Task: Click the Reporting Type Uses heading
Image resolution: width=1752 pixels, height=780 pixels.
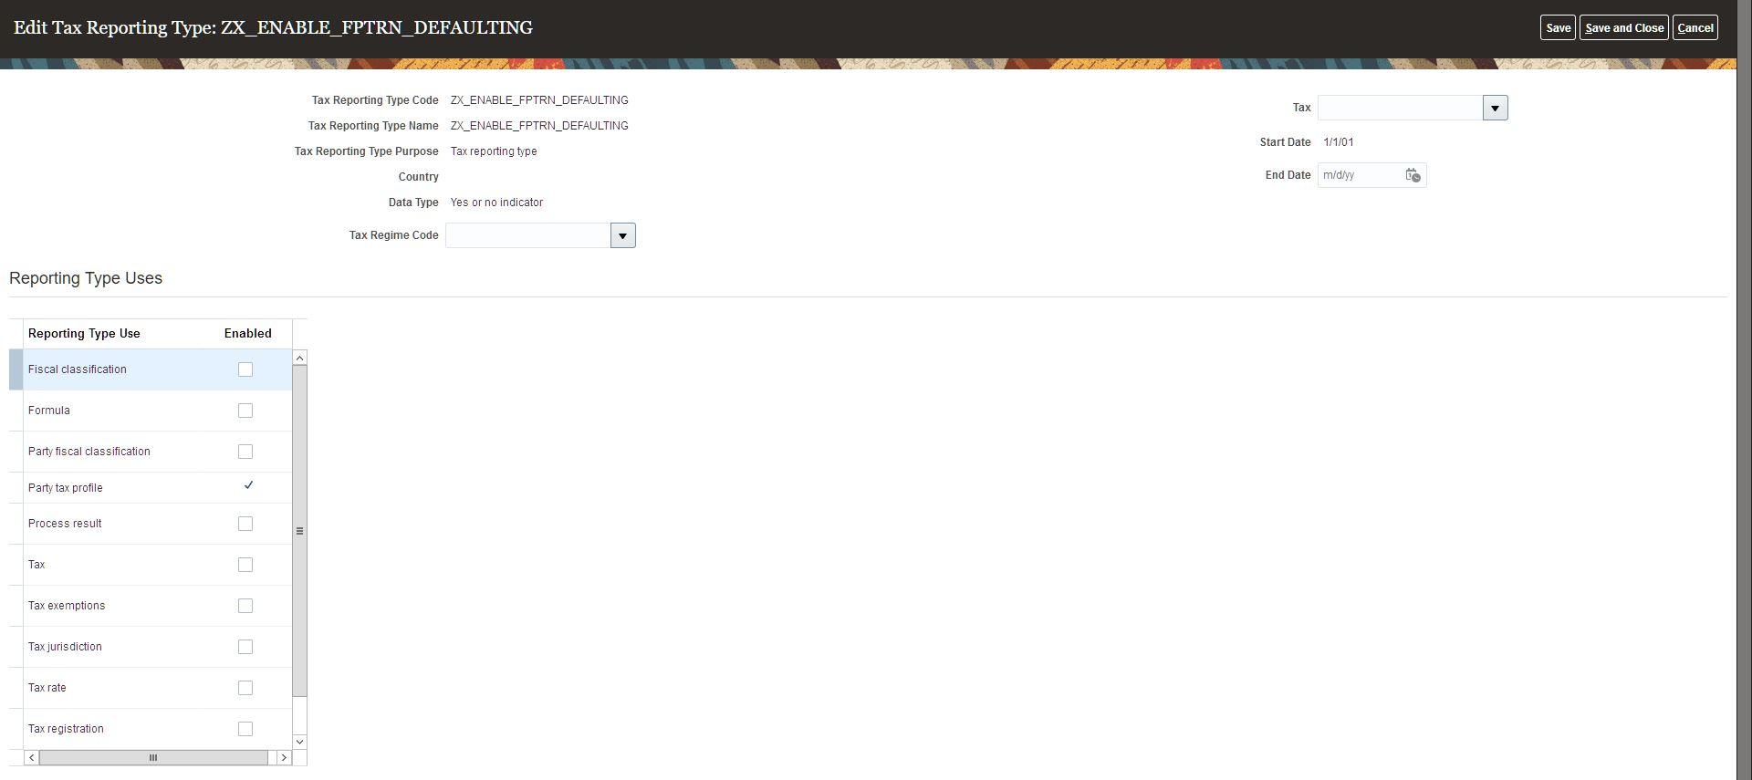Action: 86,278
